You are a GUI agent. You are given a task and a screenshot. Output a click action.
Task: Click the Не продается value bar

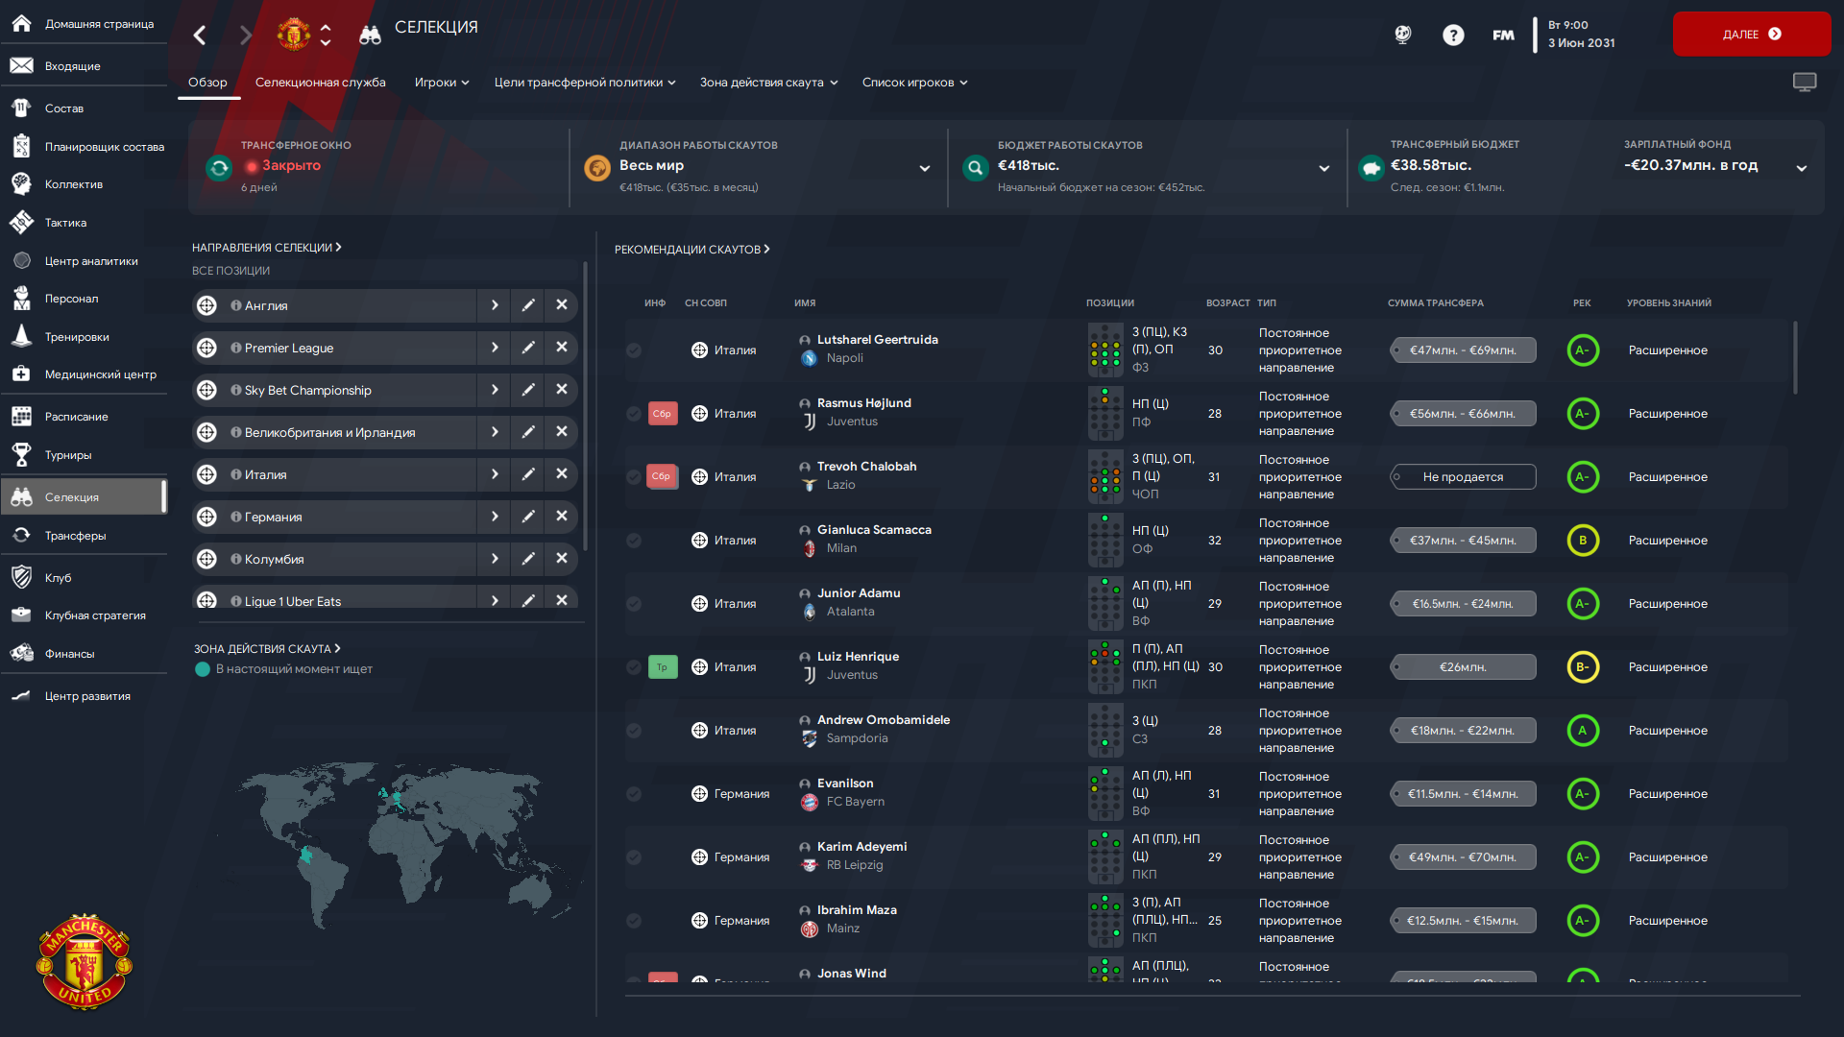coord(1463,477)
